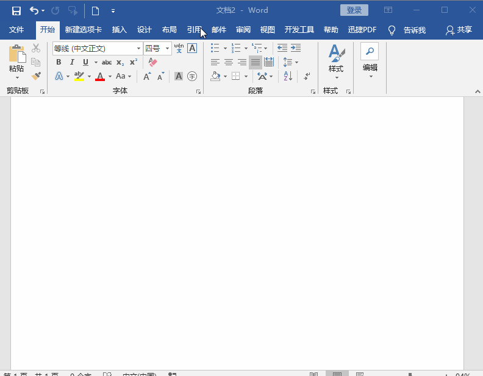Toggle strikethrough abc
The image size is (483, 376).
[107, 62]
